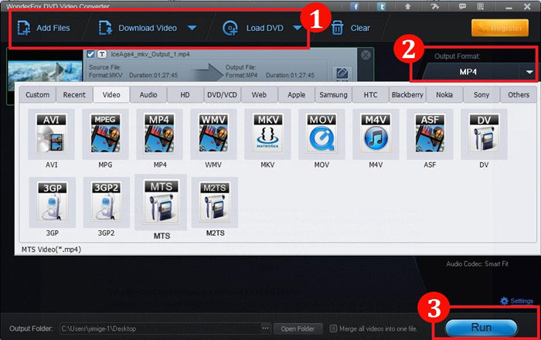This screenshot has height=340, width=541.
Task: Start conversion with the Run button
Action: pos(481,328)
